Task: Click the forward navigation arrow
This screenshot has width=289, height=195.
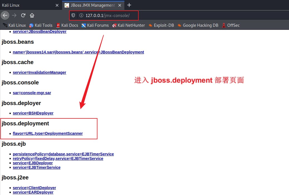Action: (x=14, y=15)
